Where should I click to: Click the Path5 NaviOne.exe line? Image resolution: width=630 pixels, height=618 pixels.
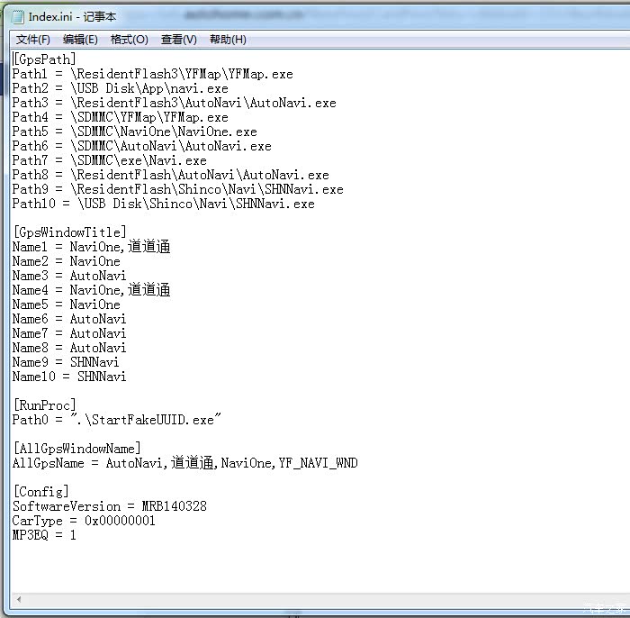(x=135, y=132)
